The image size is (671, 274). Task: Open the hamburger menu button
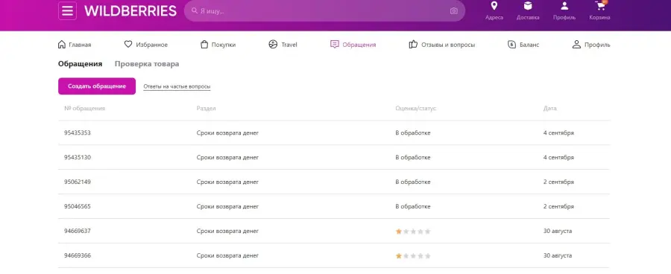coord(67,10)
